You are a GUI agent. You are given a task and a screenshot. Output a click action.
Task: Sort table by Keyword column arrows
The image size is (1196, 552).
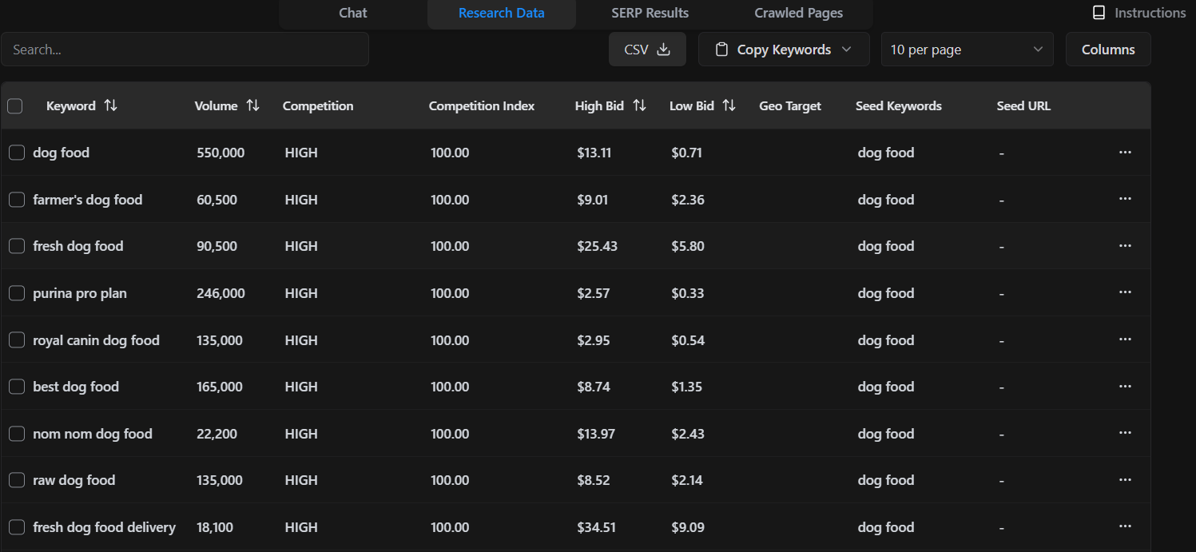tap(111, 105)
